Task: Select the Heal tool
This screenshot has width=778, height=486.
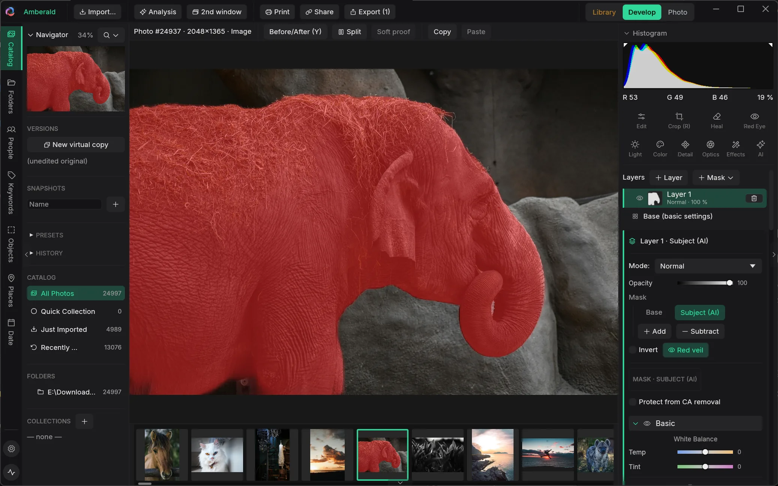Action: tap(716, 121)
